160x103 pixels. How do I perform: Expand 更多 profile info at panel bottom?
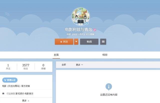click(x=25, y=101)
